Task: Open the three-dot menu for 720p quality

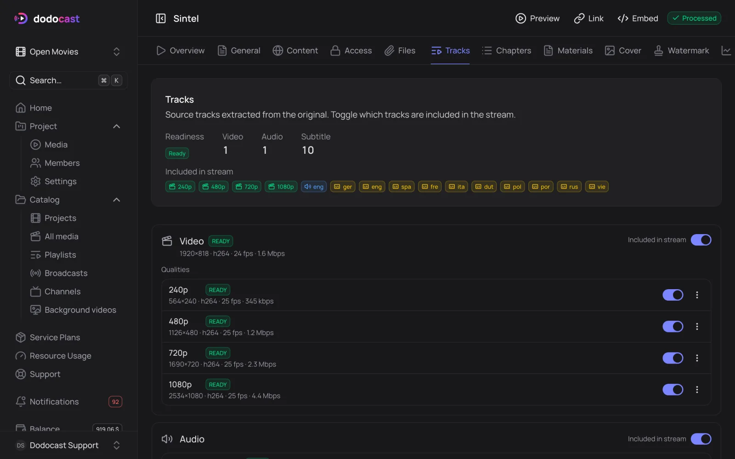Action: coord(697,358)
